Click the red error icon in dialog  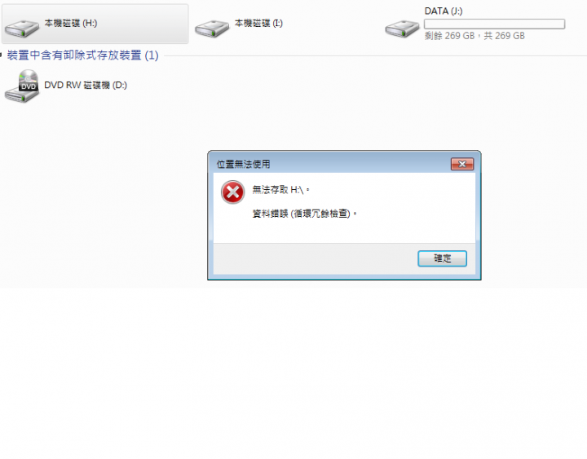232,192
